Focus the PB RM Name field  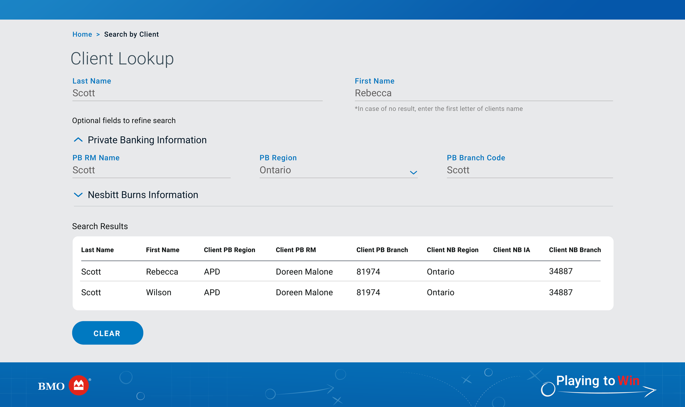[151, 170]
